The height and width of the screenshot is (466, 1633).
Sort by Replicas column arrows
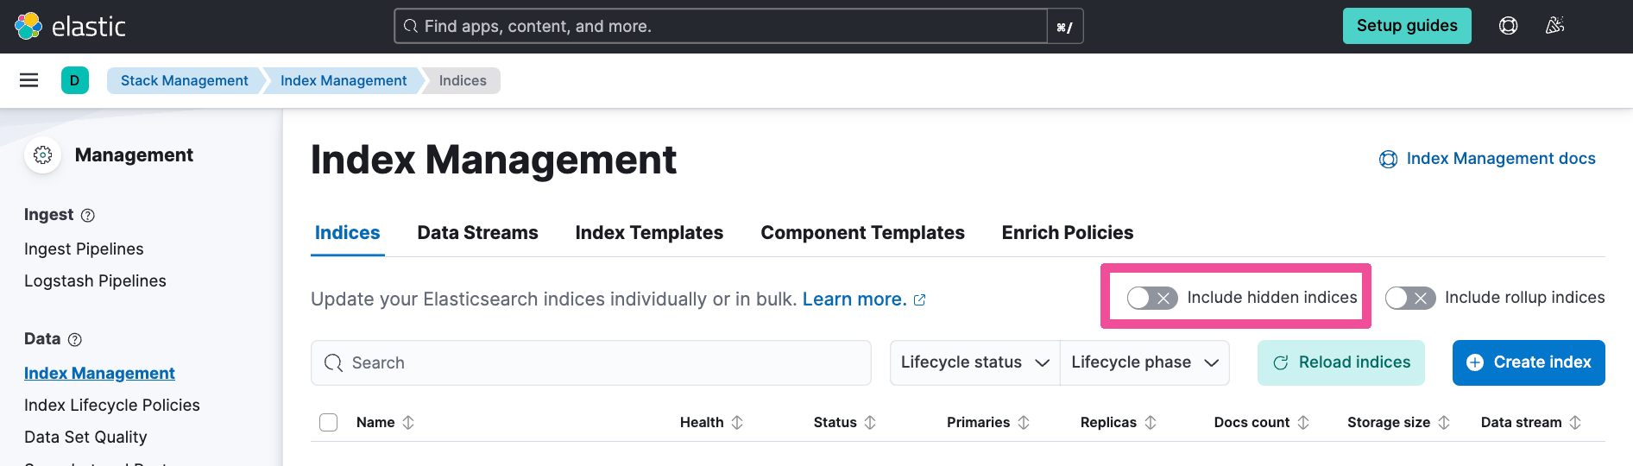[x=1151, y=423]
